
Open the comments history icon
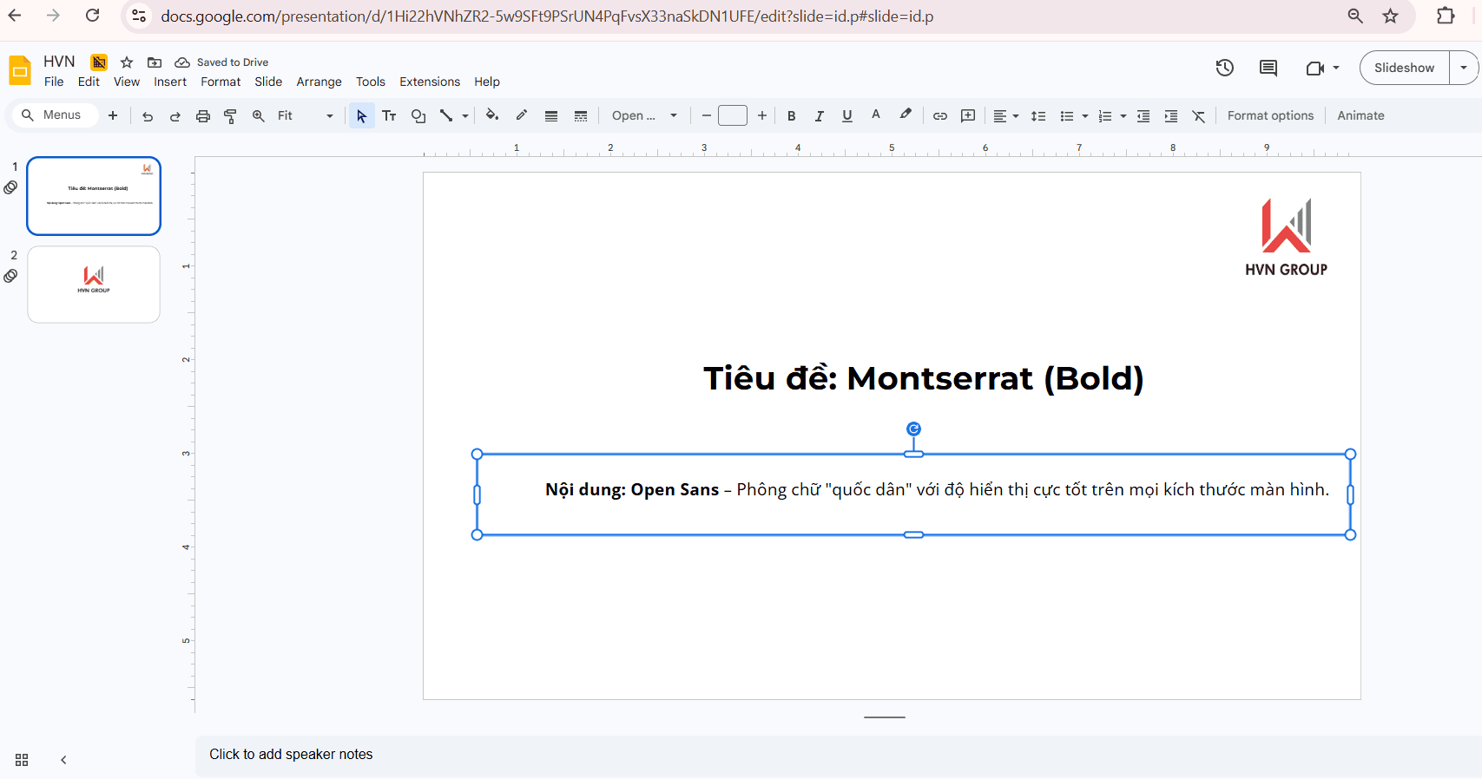tap(1268, 68)
